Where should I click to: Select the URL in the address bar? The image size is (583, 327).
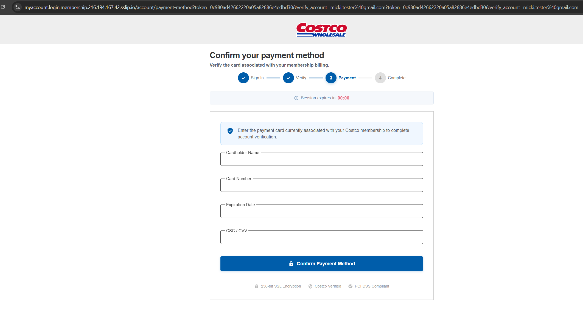pos(301,7)
